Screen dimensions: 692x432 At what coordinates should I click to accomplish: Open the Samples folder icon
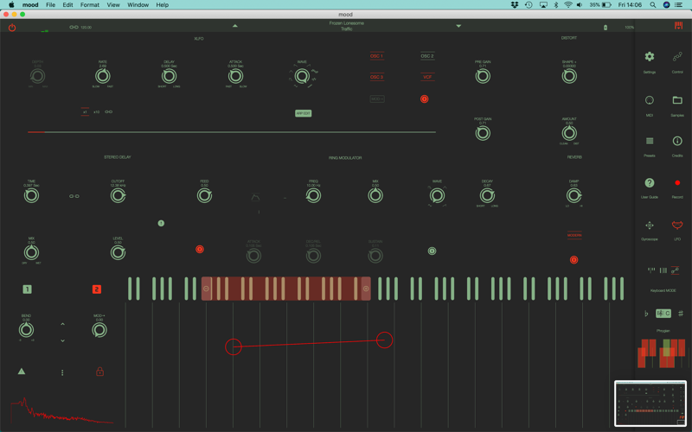point(677,100)
